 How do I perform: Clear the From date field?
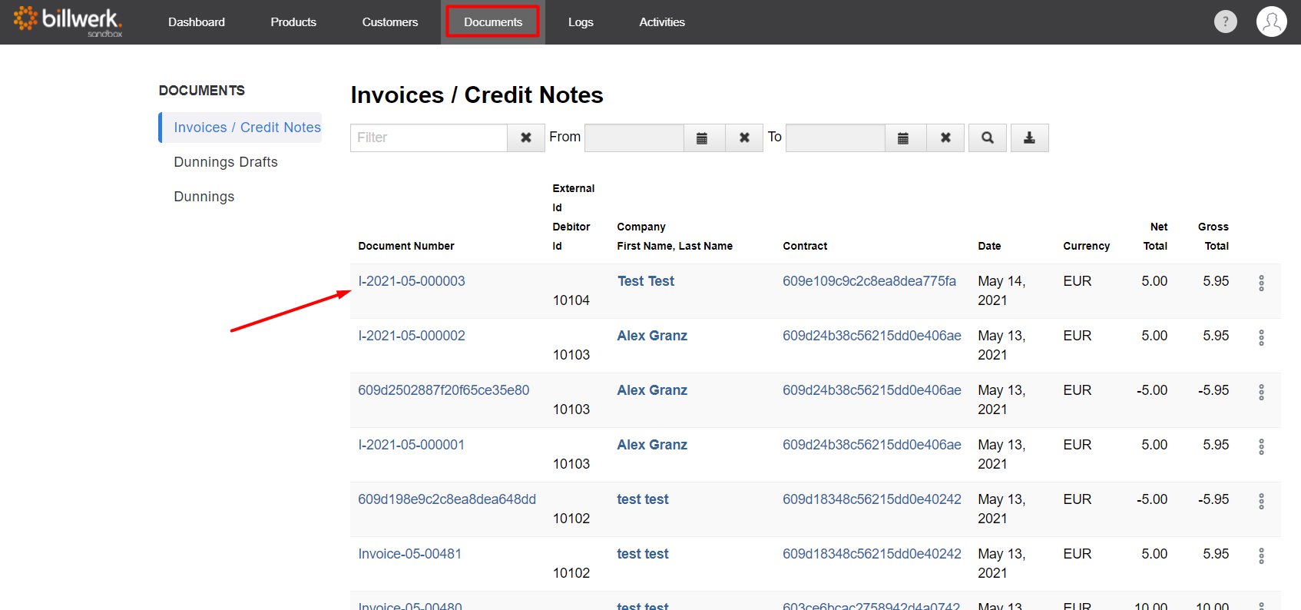pos(744,138)
